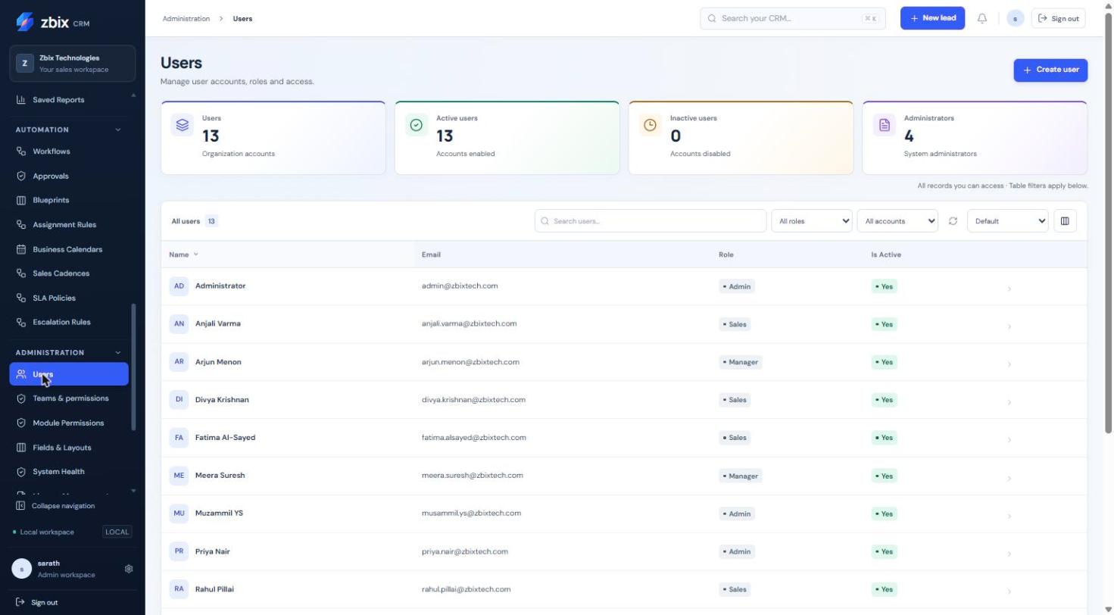Open the settings gear beside sarath
1114x615 pixels.
[x=129, y=569]
